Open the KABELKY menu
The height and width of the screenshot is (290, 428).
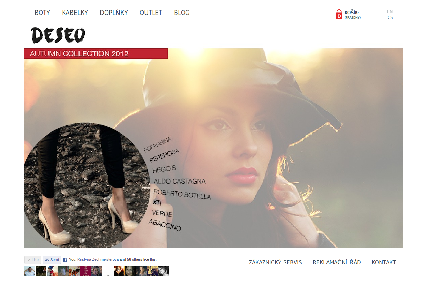tap(75, 13)
